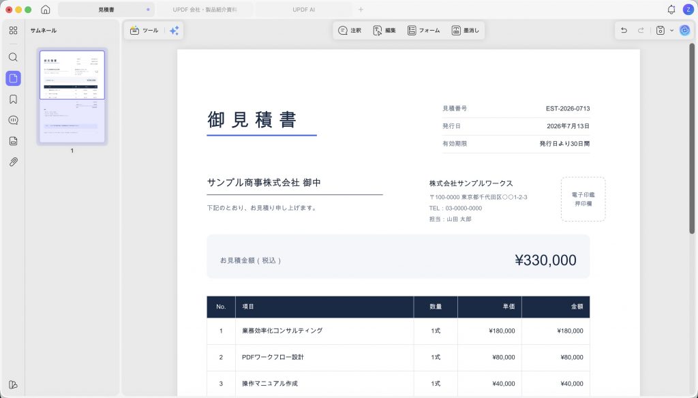
Task: Open the form fields panel icon
Action: (14, 141)
